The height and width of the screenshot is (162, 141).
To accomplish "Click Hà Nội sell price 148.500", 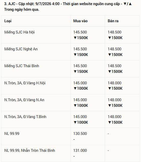I will click(115, 32).
